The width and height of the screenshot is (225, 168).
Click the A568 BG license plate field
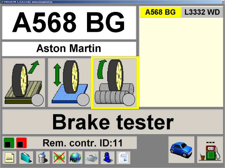[x=69, y=23]
